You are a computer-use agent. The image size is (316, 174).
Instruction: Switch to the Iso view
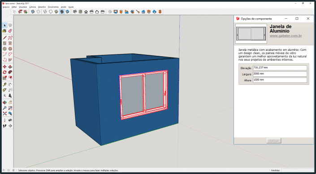[75, 12]
